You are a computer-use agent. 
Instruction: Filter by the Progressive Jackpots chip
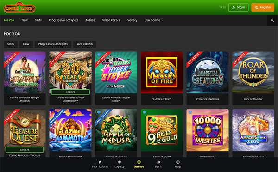(x=53, y=44)
